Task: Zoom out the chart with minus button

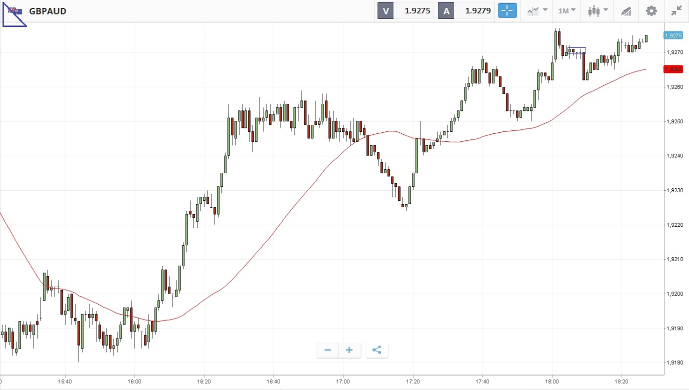Action: coord(327,350)
